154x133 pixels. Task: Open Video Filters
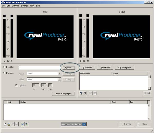pyautogui.click(x=105, y=68)
